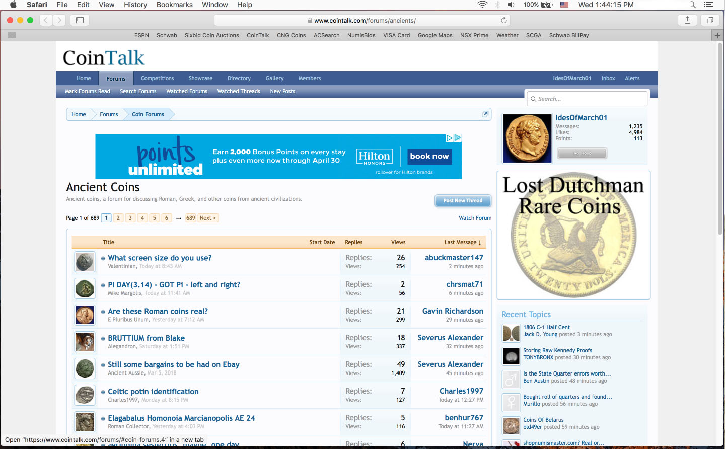Open Top Sites grid icon in favorites bar
Viewport: 725px width, 449px height.
coord(12,35)
